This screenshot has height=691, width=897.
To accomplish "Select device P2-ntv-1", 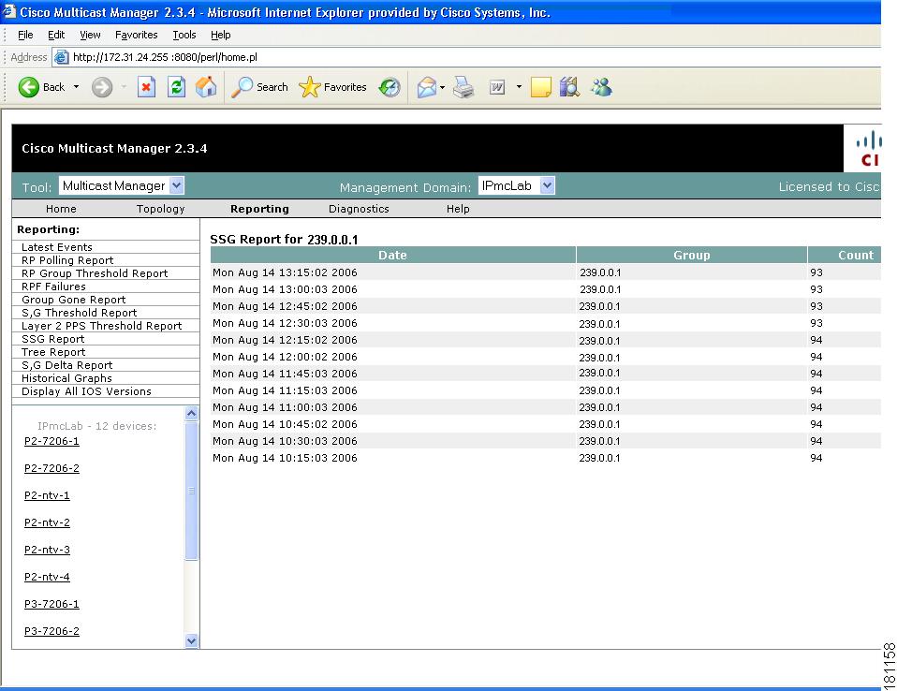I will [x=47, y=495].
